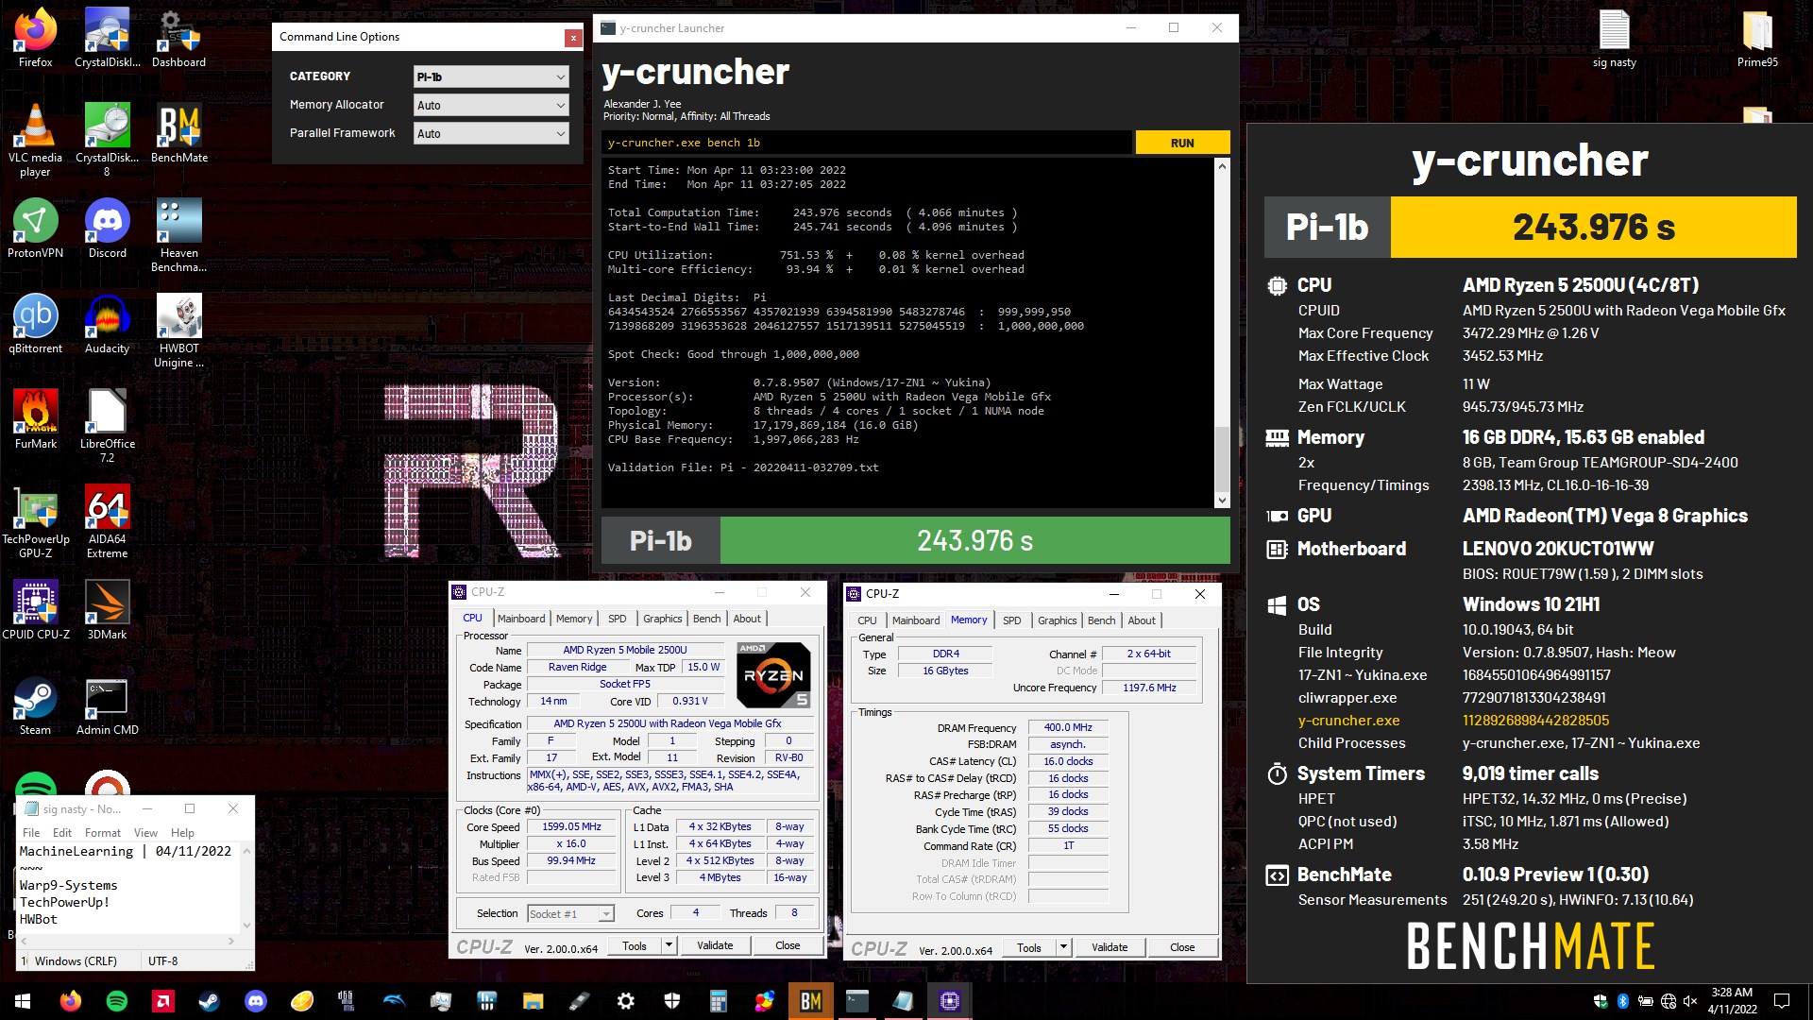This screenshot has height=1020, width=1813.
Task: Click yellow RUN button in y-cruncher Launcher
Action: pos(1182,143)
